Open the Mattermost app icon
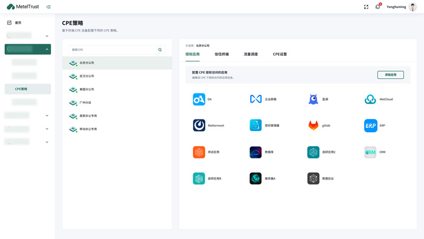 [199, 126]
